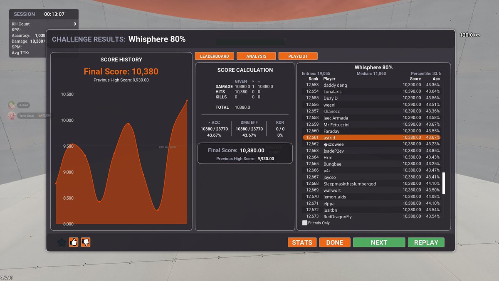Give the scenario a thumbs up
Image resolution: width=499 pixels, height=281 pixels.
coord(74,242)
